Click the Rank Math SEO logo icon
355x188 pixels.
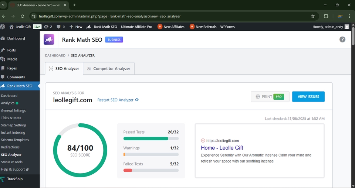point(49,40)
